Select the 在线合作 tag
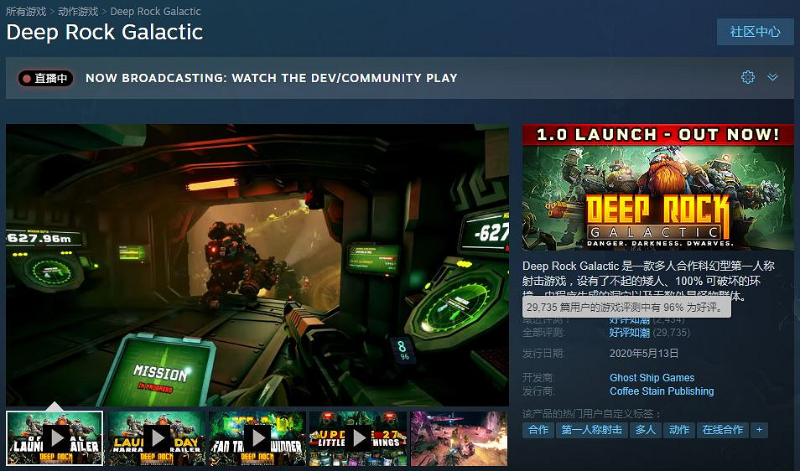This screenshot has width=800, height=471. 722,430
